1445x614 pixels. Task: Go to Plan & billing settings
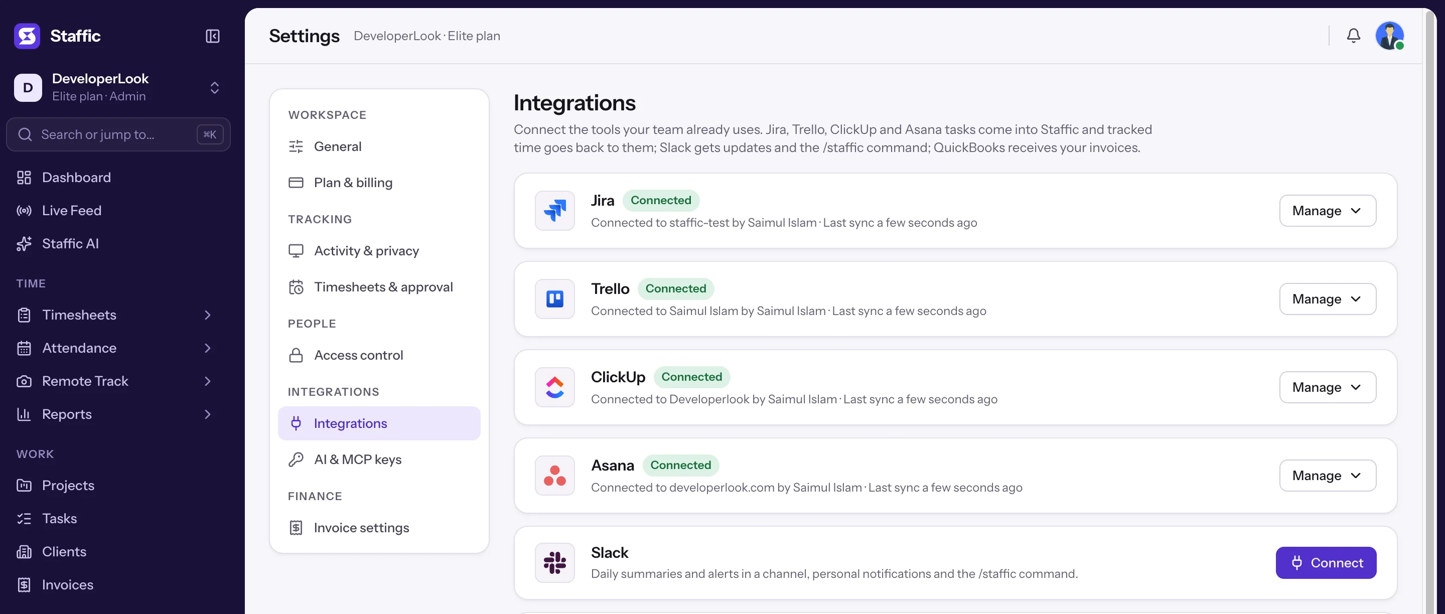pyautogui.click(x=379, y=182)
